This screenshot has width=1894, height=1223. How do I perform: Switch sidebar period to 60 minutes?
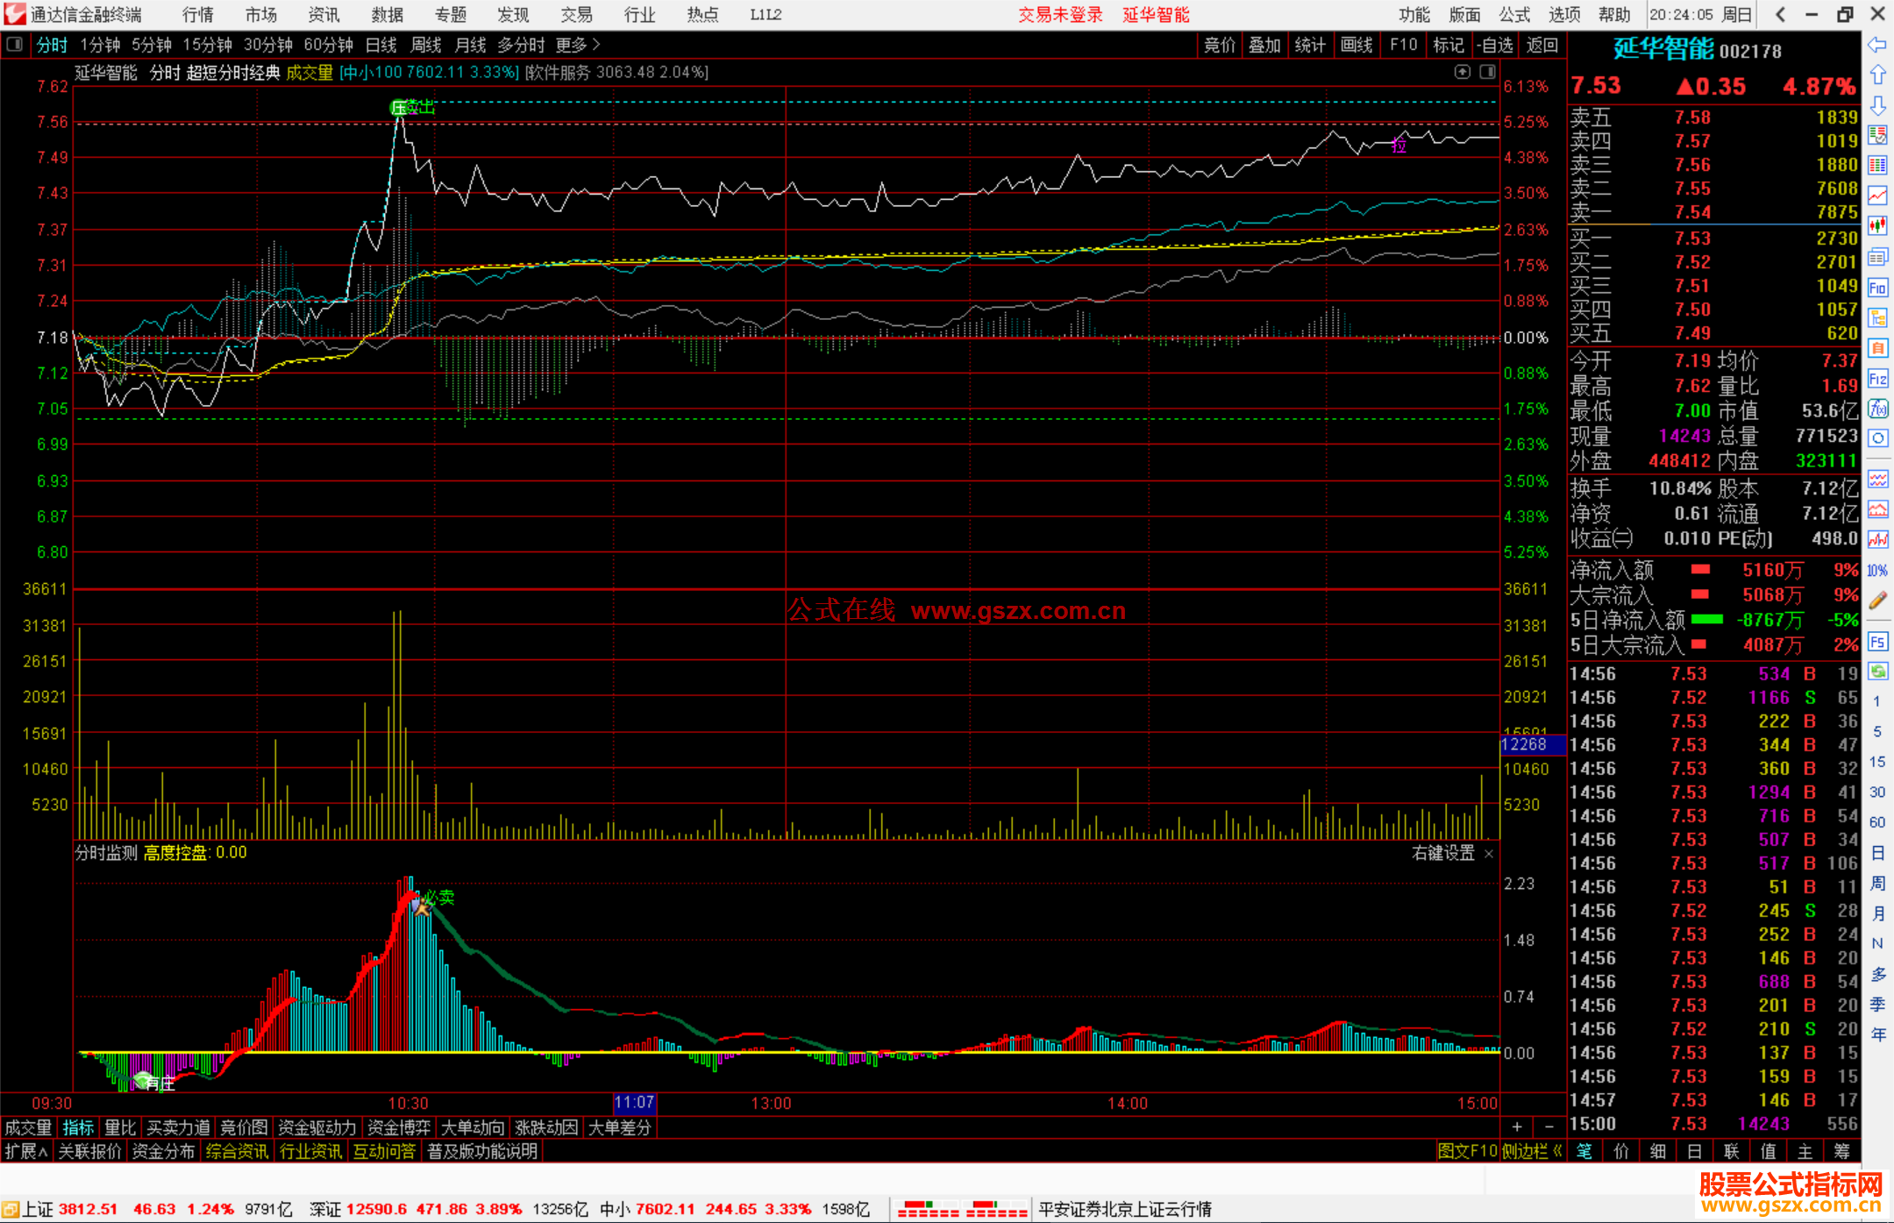click(1877, 822)
